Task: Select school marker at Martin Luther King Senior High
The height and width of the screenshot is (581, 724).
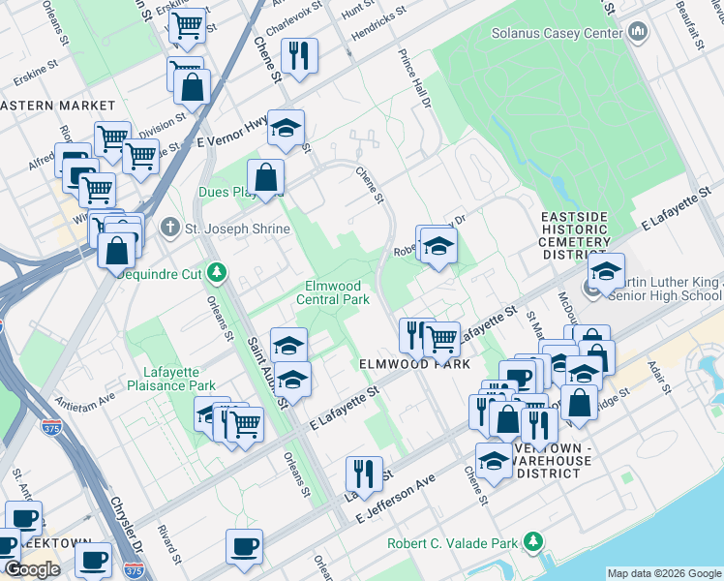Action: pyautogui.click(x=606, y=271)
